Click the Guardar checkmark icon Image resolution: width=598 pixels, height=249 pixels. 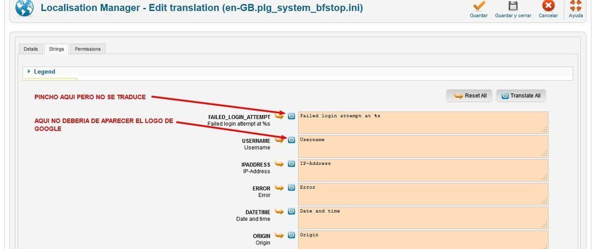pos(478,6)
